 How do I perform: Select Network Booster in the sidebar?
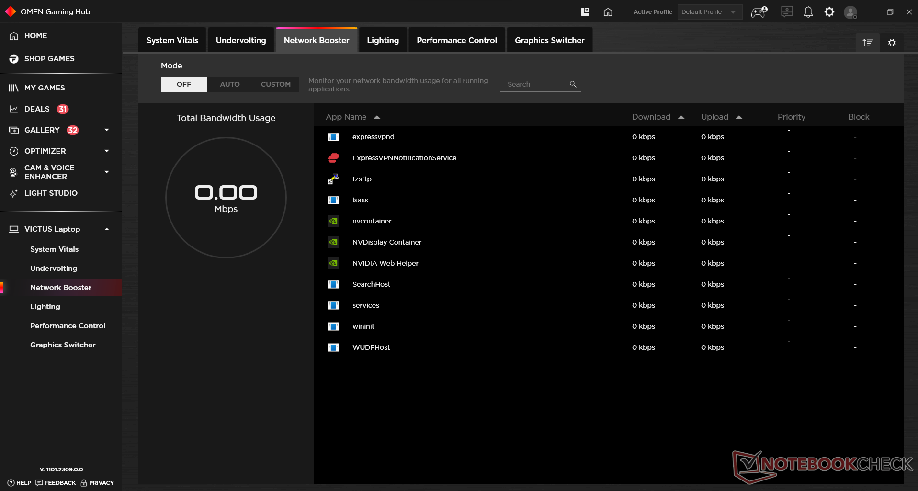[x=61, y=288]
